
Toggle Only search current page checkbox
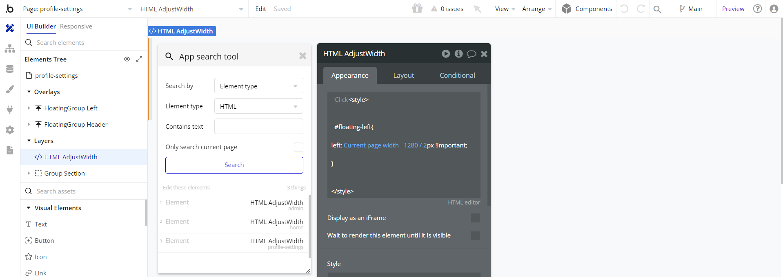(298, 147)
